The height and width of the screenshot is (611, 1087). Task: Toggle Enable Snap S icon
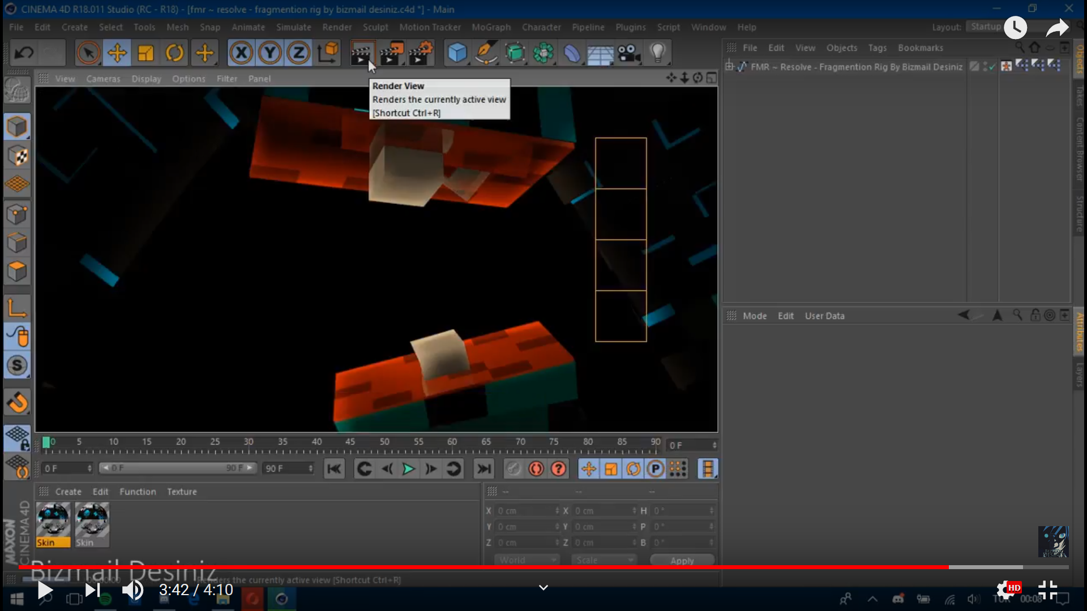(x=17, y=365)
